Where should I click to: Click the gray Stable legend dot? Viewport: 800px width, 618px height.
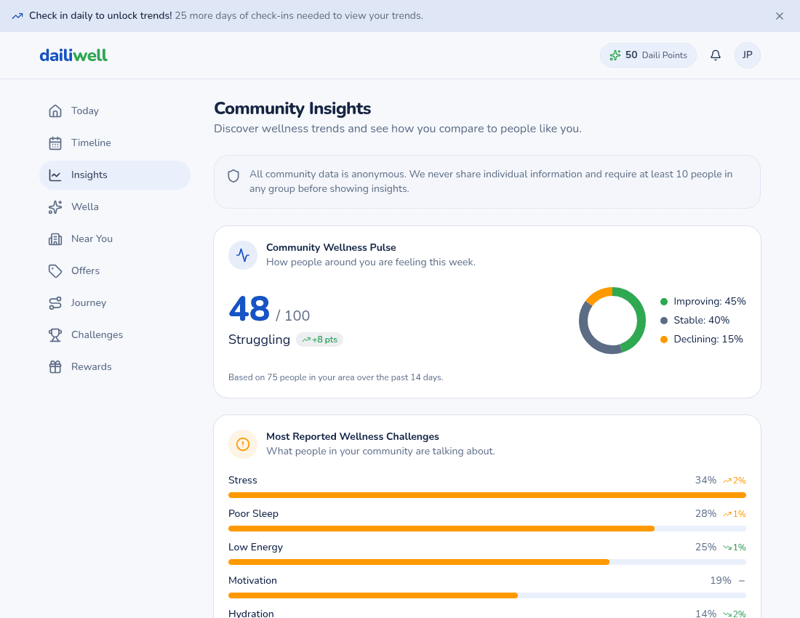point(664,321)
